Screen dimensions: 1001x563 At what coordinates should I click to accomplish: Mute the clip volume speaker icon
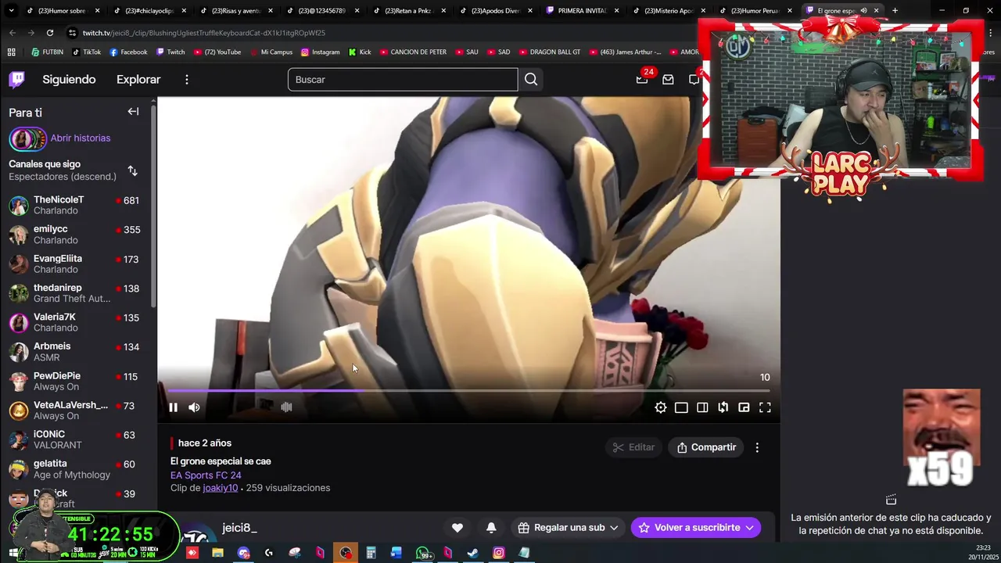(194, 407)
